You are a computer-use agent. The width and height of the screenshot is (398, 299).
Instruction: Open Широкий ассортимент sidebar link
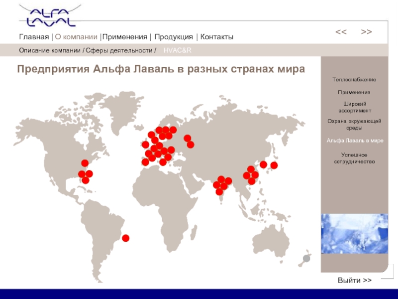[x=355, y=107]
